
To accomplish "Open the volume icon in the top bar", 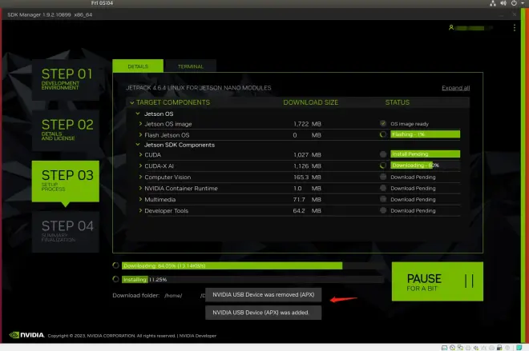I will click(503, 3).
